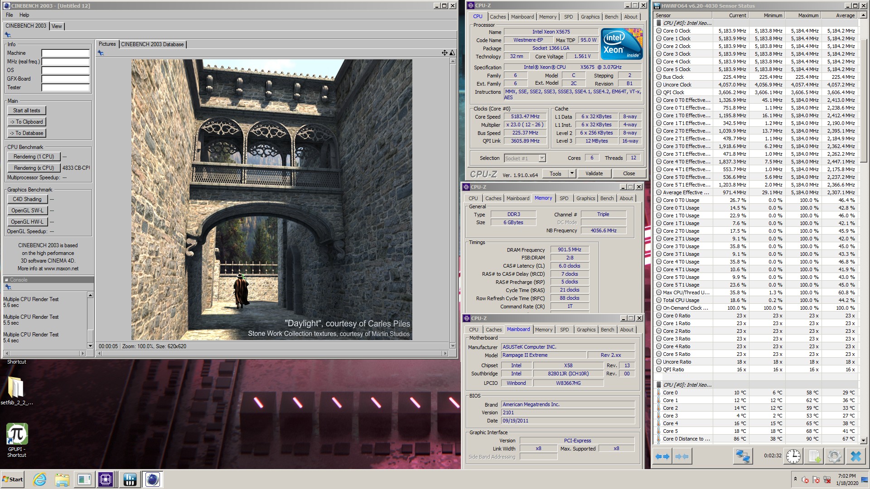Click HWiNFO expand-columns double arrow icon

click(x=662, y=456)
